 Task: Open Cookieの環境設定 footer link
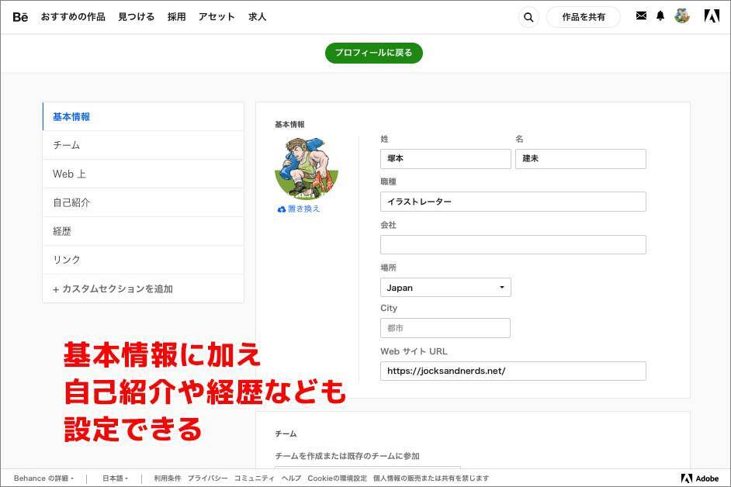(337, 478)
